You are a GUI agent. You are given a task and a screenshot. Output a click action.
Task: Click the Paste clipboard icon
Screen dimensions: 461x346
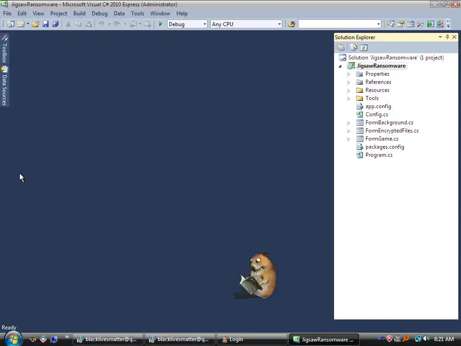point(88,24)
